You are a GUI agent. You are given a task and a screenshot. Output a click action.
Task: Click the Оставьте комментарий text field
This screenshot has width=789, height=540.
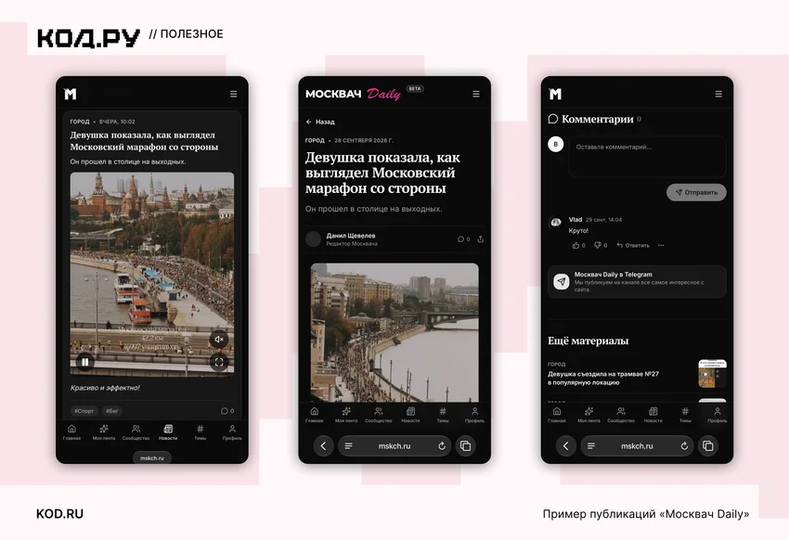tap(648, 157)
